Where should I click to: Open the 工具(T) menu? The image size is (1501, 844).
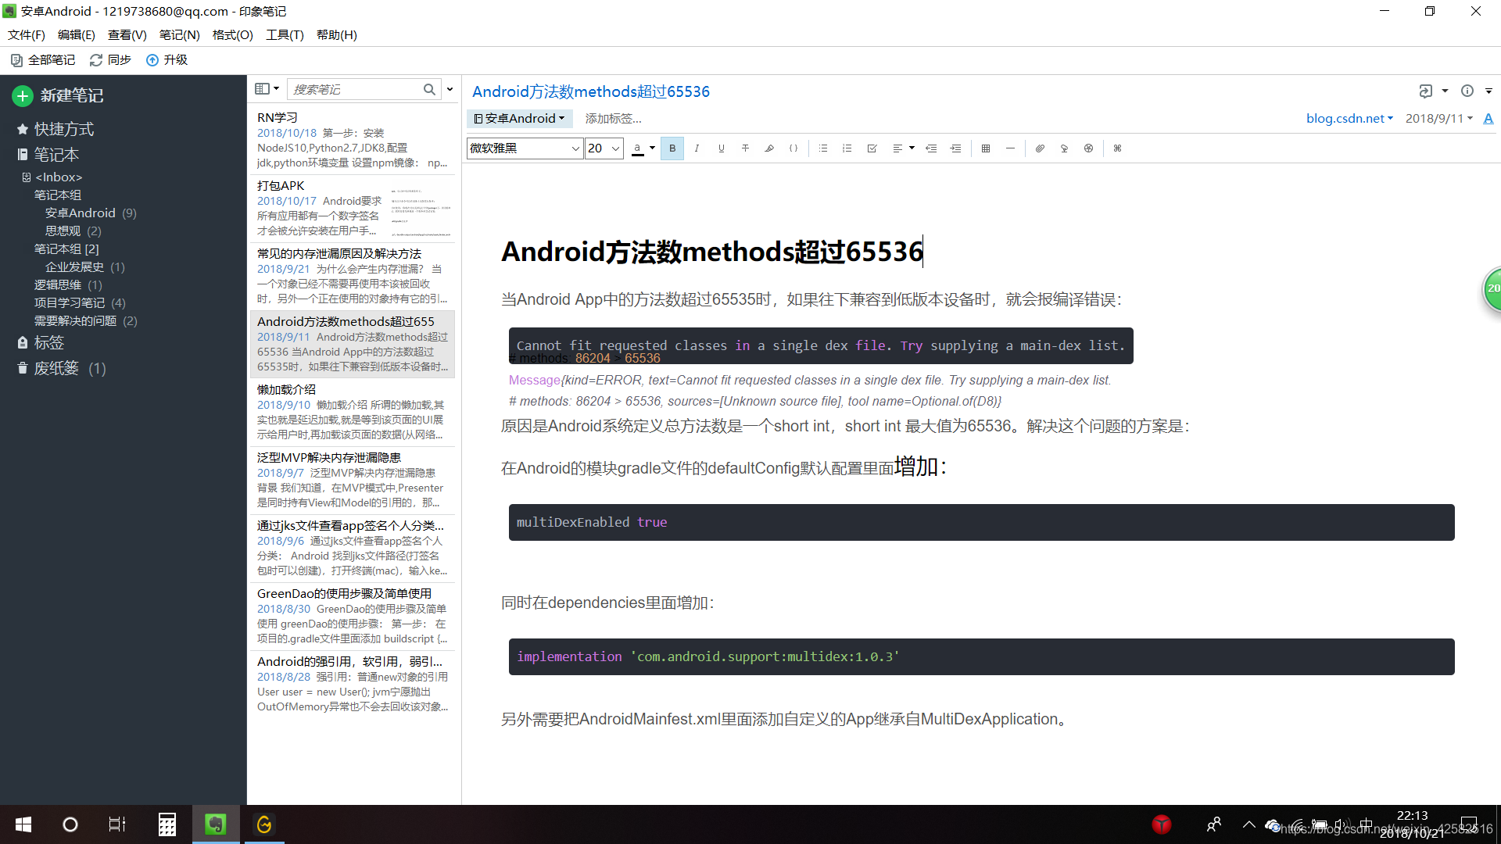(285, 35)
